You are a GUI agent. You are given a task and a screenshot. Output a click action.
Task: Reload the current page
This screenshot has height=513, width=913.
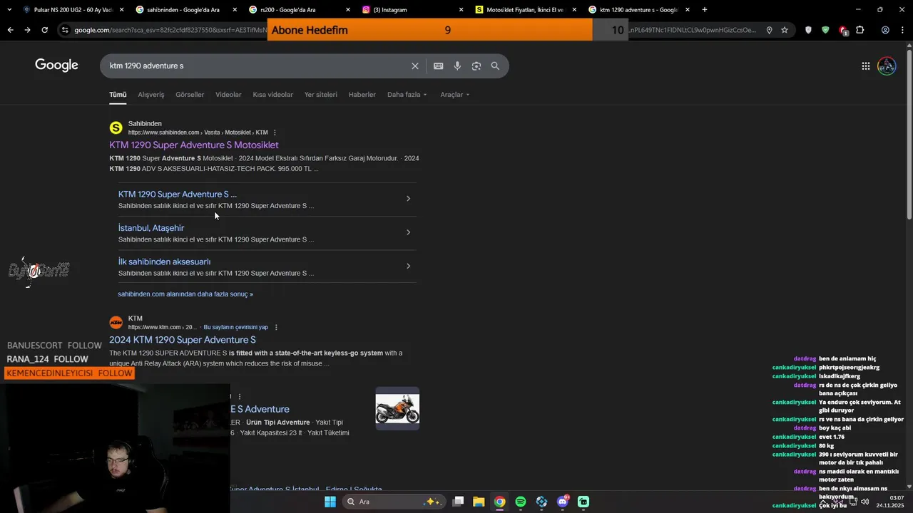(x=45, y=30)
